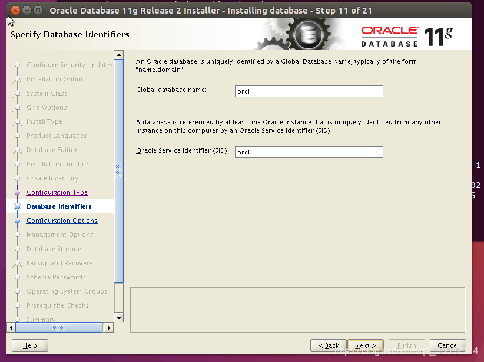Open the Configuration Type step link
Viewport: 484px width, 362px height.
(57, 192)
